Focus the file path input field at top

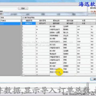9,9
